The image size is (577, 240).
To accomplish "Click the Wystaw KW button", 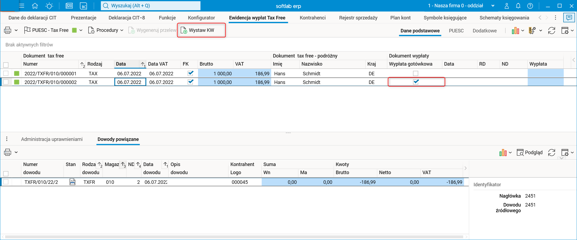I will [201, 30].
